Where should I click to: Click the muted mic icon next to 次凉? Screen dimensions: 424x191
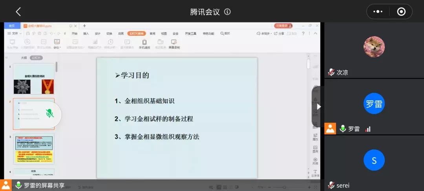click(331, 72)
